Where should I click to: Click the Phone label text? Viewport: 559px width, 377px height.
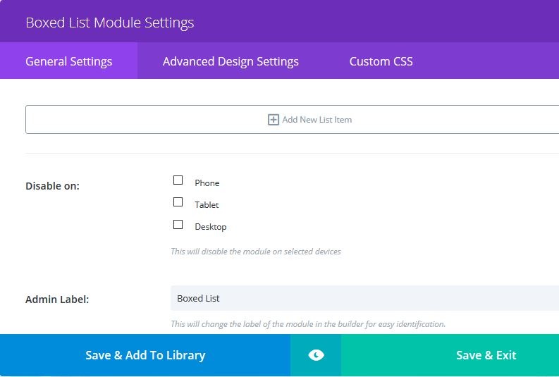coord(207,183)
